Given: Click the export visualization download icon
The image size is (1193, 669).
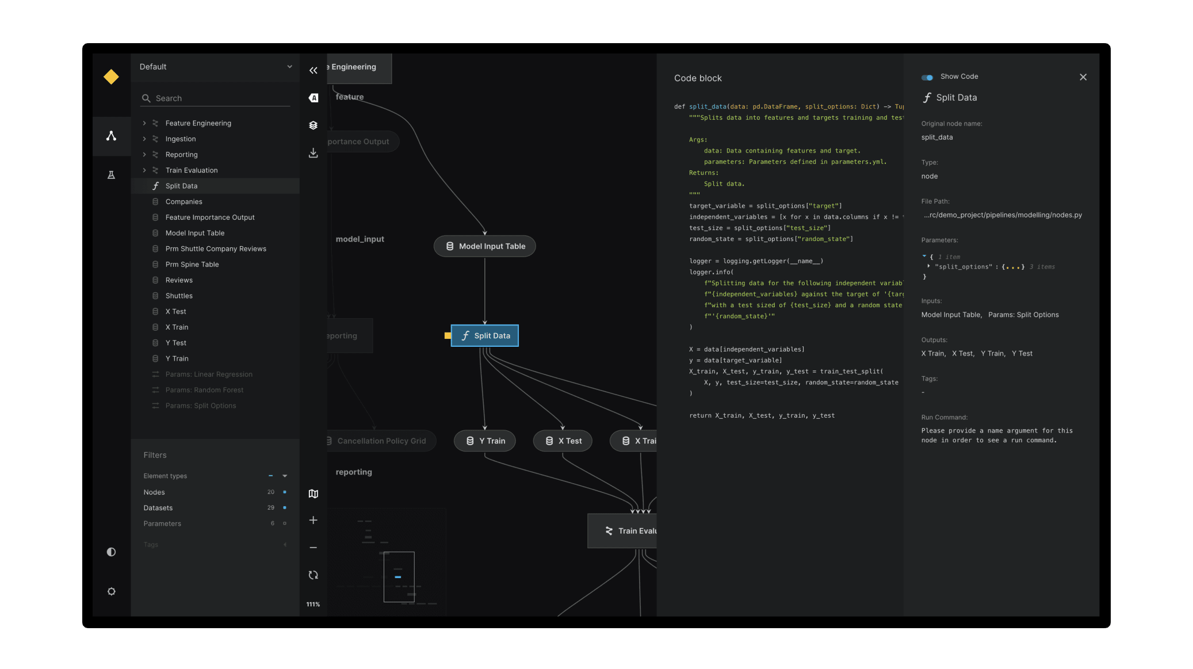Looking at the screenshot, I should coord(313,153).
